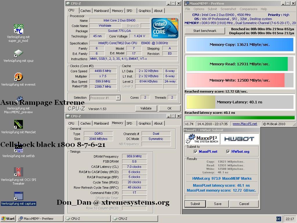This screenshot has height=223, width=297.
Task: Open the MaxxMEM2_preview desktop shortcut icon
Action: [18, 100]
